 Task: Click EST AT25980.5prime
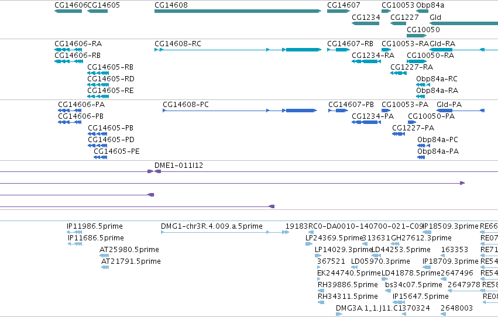click(104, 256)
